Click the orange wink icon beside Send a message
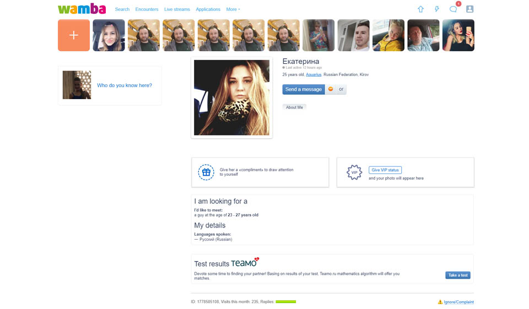This screenshot has width=529, height=309. tap(331, 89)
